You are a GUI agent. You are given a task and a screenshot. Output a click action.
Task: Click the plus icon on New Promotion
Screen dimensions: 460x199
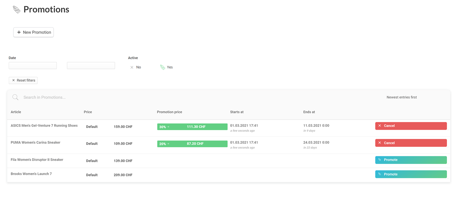pos(19,32)
